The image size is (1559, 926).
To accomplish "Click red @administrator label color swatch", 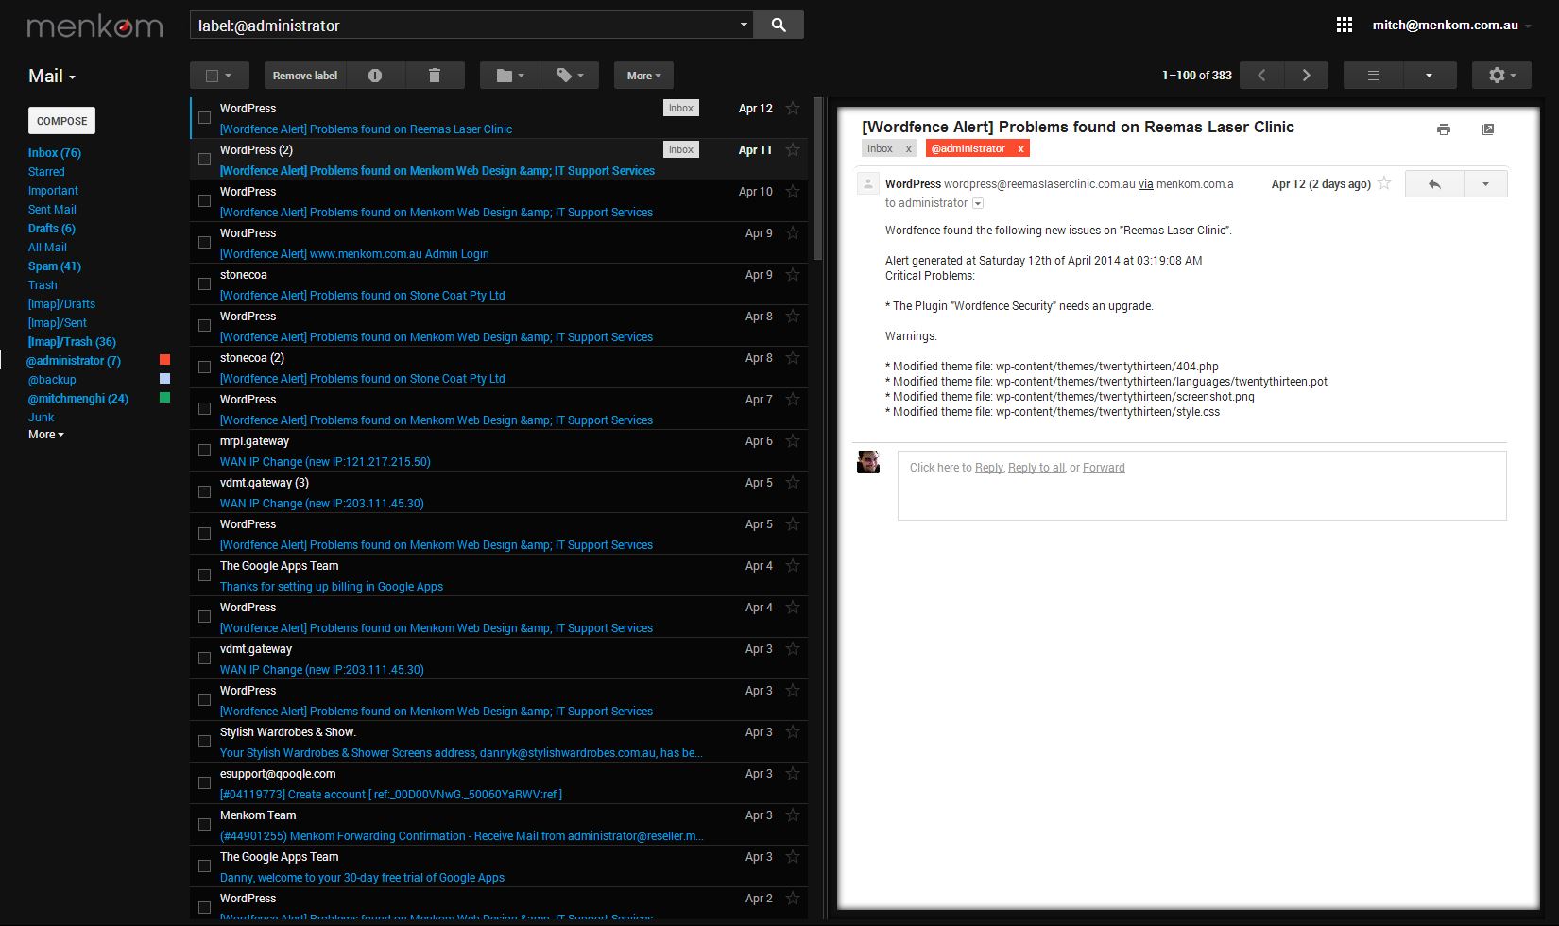I will pos(165,360).
